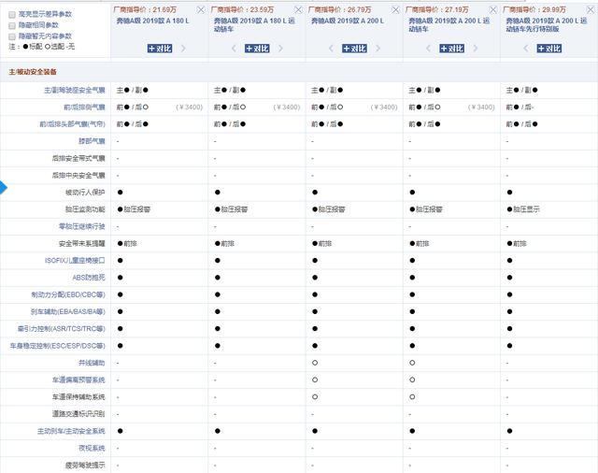Add the 26.79万 A 200 L to 对比
Viewport: 598px width, 473px height.
(x=354, y=49)
